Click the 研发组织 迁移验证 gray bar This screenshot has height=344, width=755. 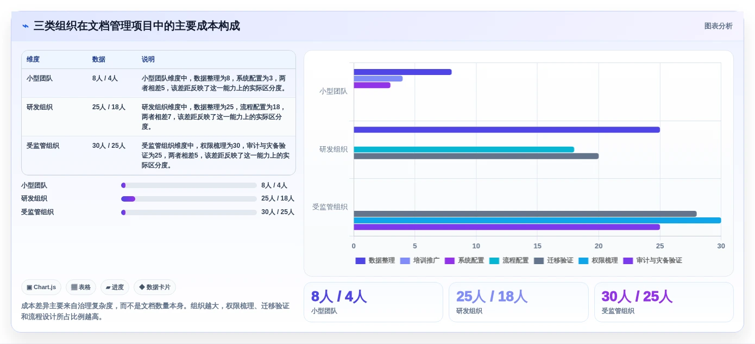476,156
